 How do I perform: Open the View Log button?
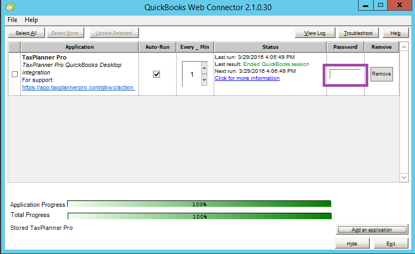315,33
